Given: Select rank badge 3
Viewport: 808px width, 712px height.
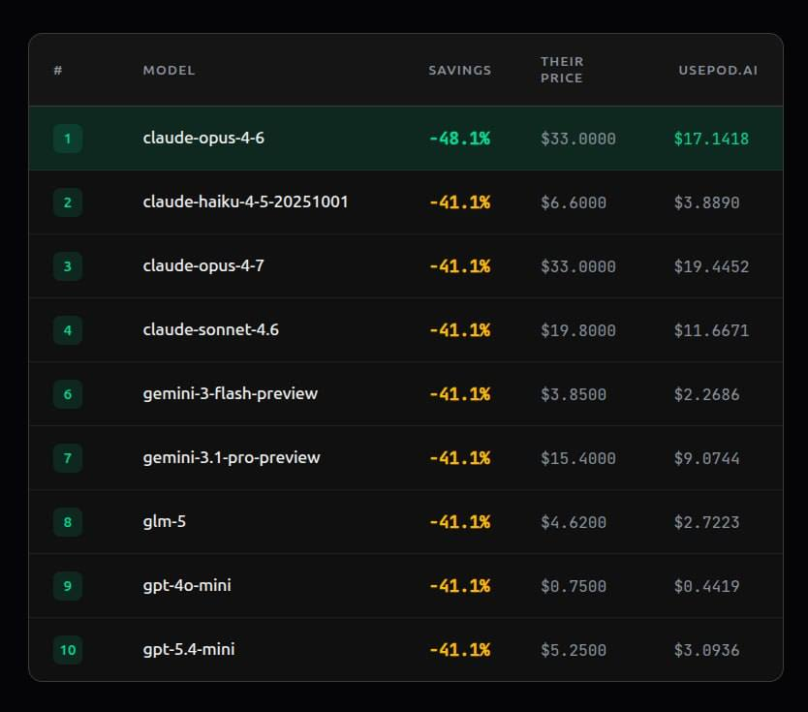Looking at the screenshot, I should tap(68, 265).
